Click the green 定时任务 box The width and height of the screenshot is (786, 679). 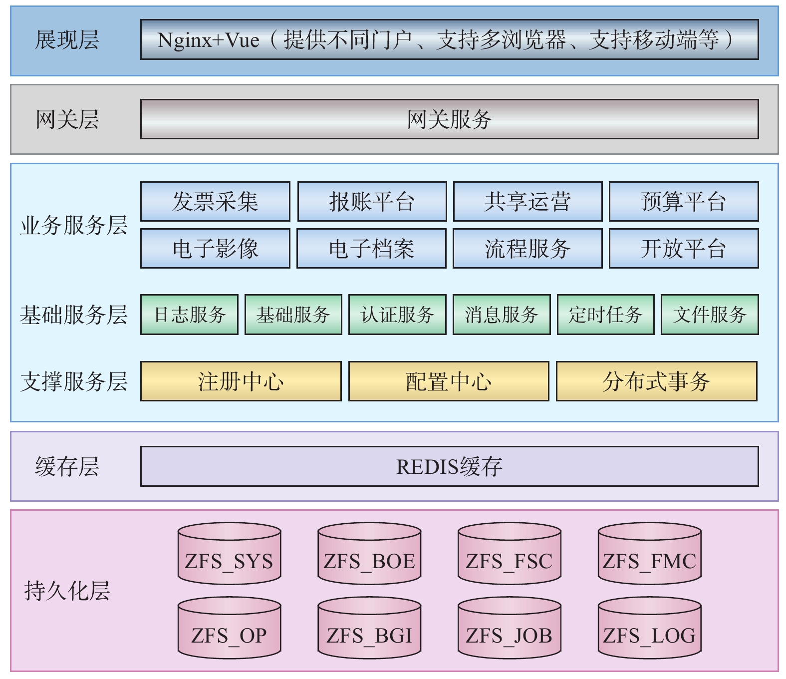tap(605, 315)
